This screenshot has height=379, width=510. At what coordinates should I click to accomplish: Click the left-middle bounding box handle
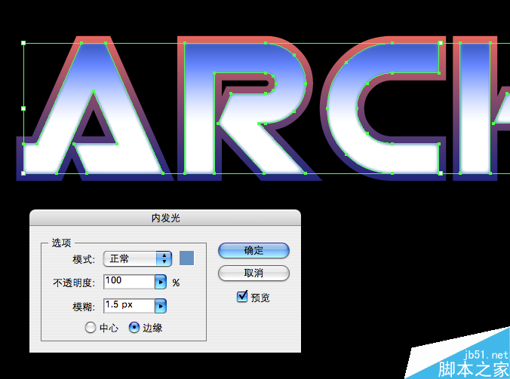coord(23,109)
